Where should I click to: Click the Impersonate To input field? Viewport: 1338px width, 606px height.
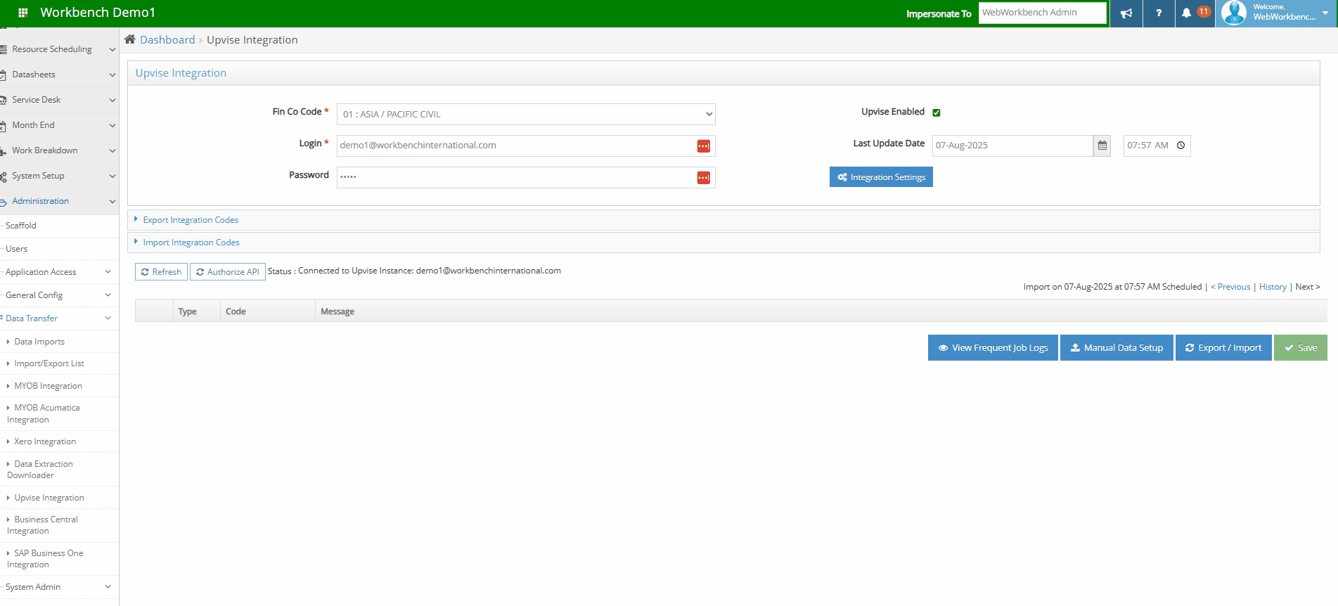[x=1043, y=13]
